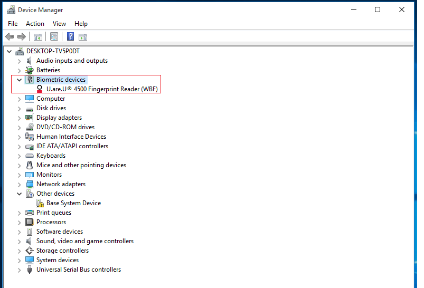
Task: Select the Display adapters category icon
Action: tap(30, 118)
